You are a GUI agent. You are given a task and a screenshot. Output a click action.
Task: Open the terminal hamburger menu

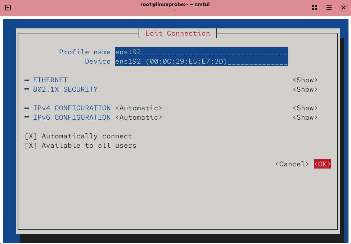[329, 8]
